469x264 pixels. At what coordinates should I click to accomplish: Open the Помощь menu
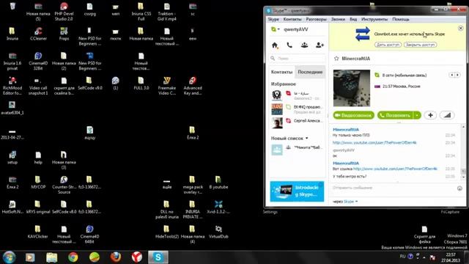pos(401,19)
